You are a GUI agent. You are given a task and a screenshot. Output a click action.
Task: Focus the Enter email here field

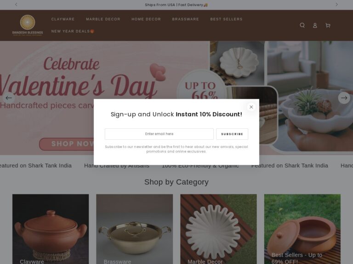[159, 134]
